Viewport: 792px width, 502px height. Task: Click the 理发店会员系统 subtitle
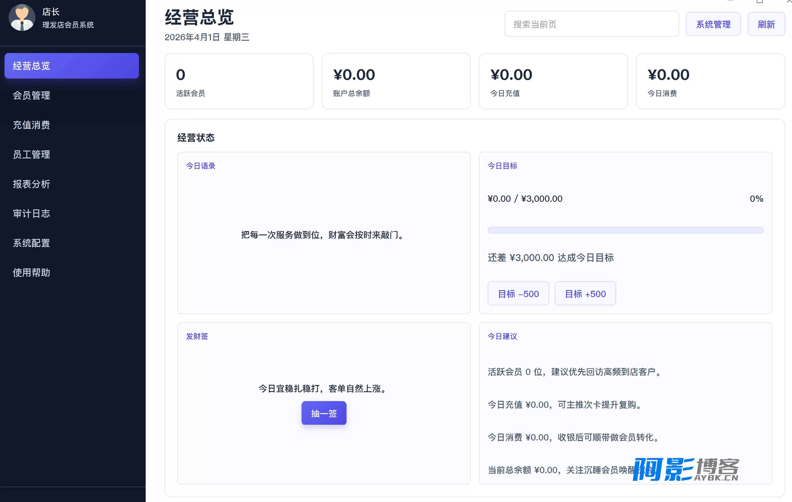[68, 25]
